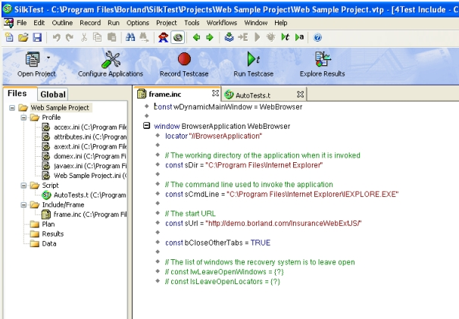
Task: Click the Compile toolbar icon
Action: 229,37
